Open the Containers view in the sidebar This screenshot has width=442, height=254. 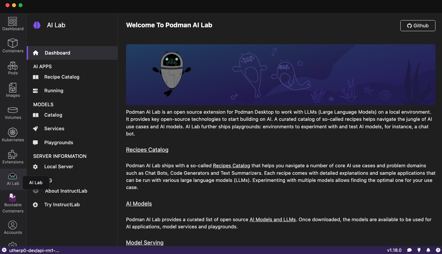(13, 46)
